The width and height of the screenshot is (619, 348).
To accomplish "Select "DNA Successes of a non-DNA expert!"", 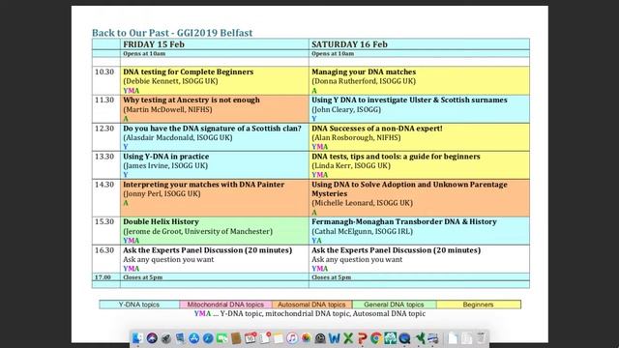I will click(x=377, y=129).
